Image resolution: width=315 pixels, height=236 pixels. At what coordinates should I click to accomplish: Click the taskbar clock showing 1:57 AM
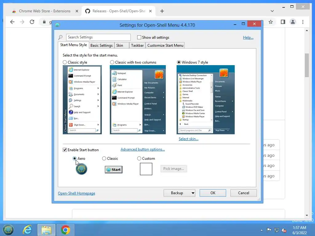[x=299, y=230]
